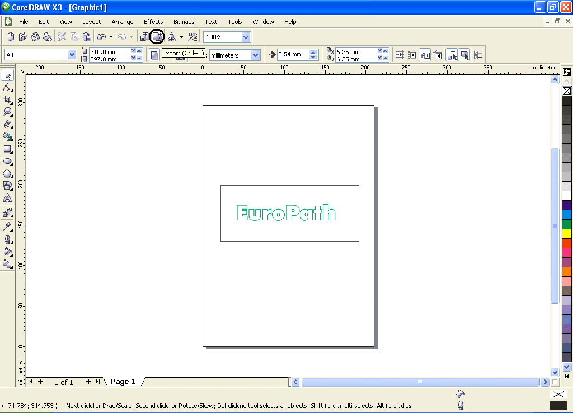Pick the green palette swatch
Image resolution: width=573 pixels, height=413 pixels.
[x=567, y=224]
